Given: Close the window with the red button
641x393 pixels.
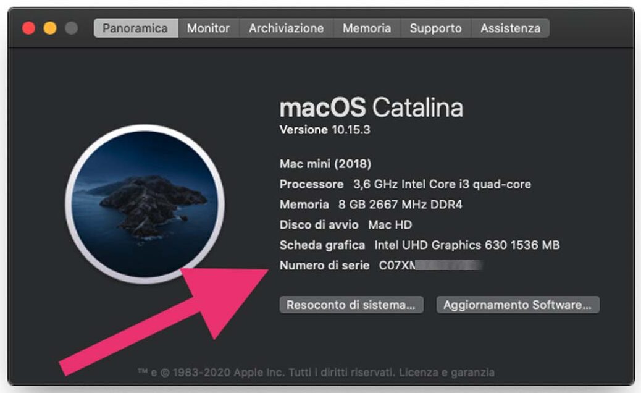Looking at the screenshot, I should tap(28, 28).
